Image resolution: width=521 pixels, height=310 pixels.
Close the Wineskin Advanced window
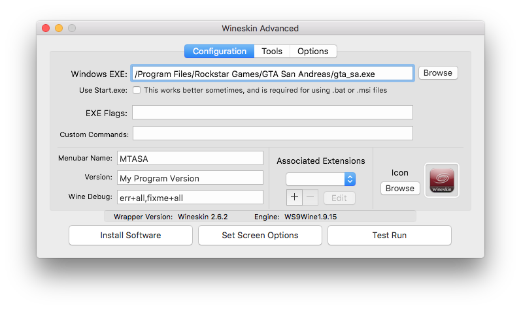(46, 28)
